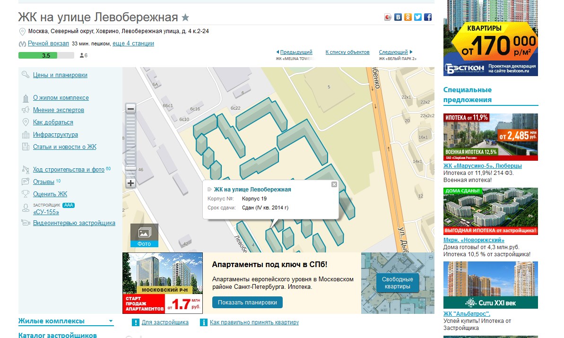Image resolution: width=564 pixels, height=338 pixels.
Task: Open ЖК «Марусино-5» offer thumbnail
Action: pyautogui.click(x=490, y=137)
